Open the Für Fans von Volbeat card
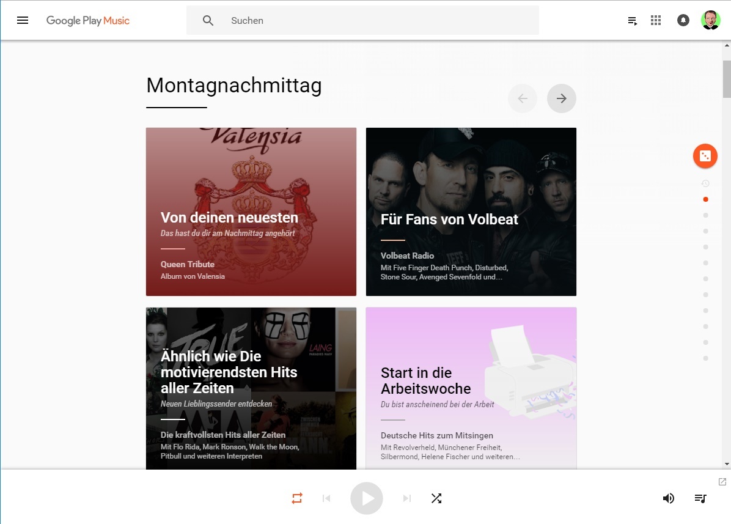 point(471,212)
